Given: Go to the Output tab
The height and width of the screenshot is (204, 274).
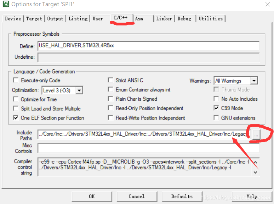Looking at the screenshot, I should point(55,18).
